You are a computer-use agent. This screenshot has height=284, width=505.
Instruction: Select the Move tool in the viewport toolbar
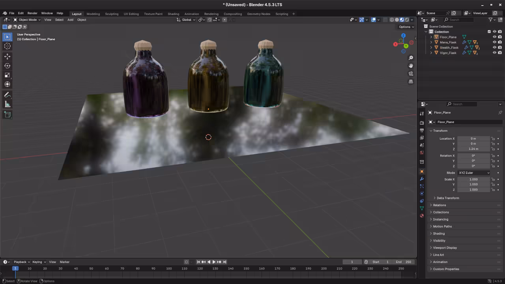pyautogui.click(x=7, y=56)
